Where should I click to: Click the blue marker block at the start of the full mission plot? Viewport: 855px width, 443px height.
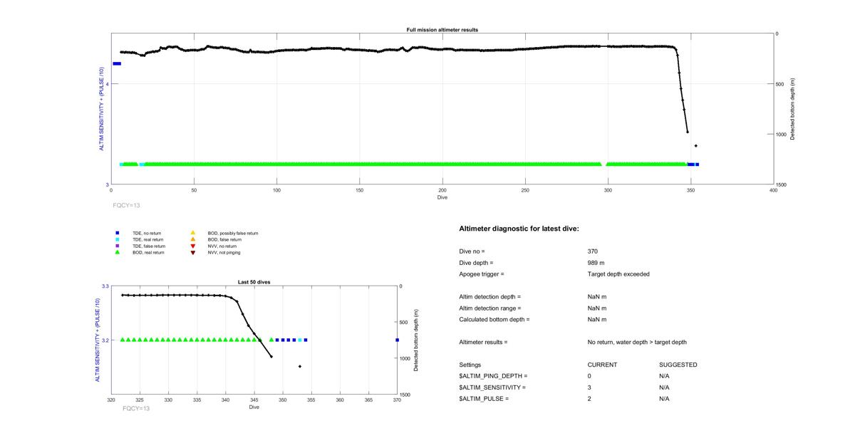pyautogui.click(x=117, y=64)
